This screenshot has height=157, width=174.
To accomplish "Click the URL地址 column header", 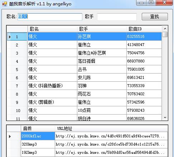I will click(x=111, y=128).
